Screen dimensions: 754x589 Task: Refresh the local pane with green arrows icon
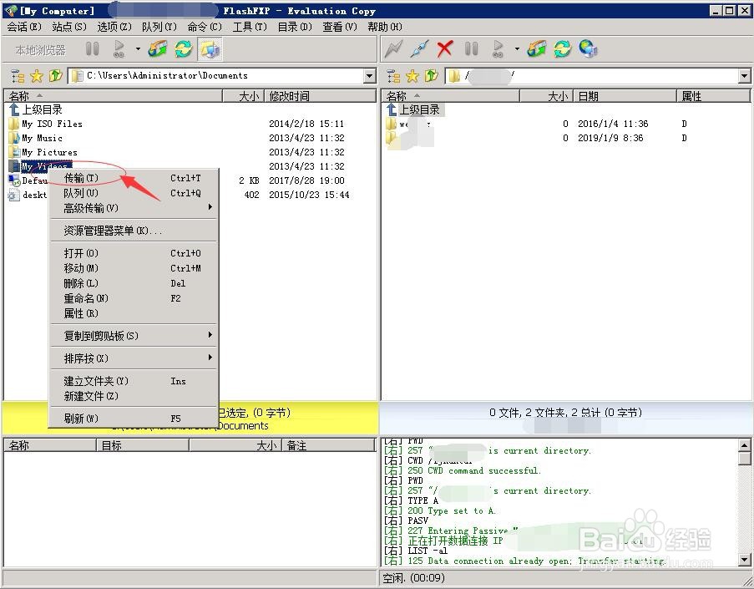pyautogui.click(x=183, y=48)
